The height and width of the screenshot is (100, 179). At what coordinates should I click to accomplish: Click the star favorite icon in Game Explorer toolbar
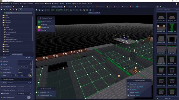[x=11, y=10]
